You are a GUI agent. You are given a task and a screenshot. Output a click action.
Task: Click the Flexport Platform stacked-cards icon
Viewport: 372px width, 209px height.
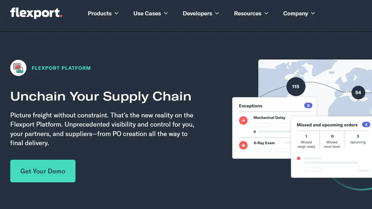click(18, 68)
